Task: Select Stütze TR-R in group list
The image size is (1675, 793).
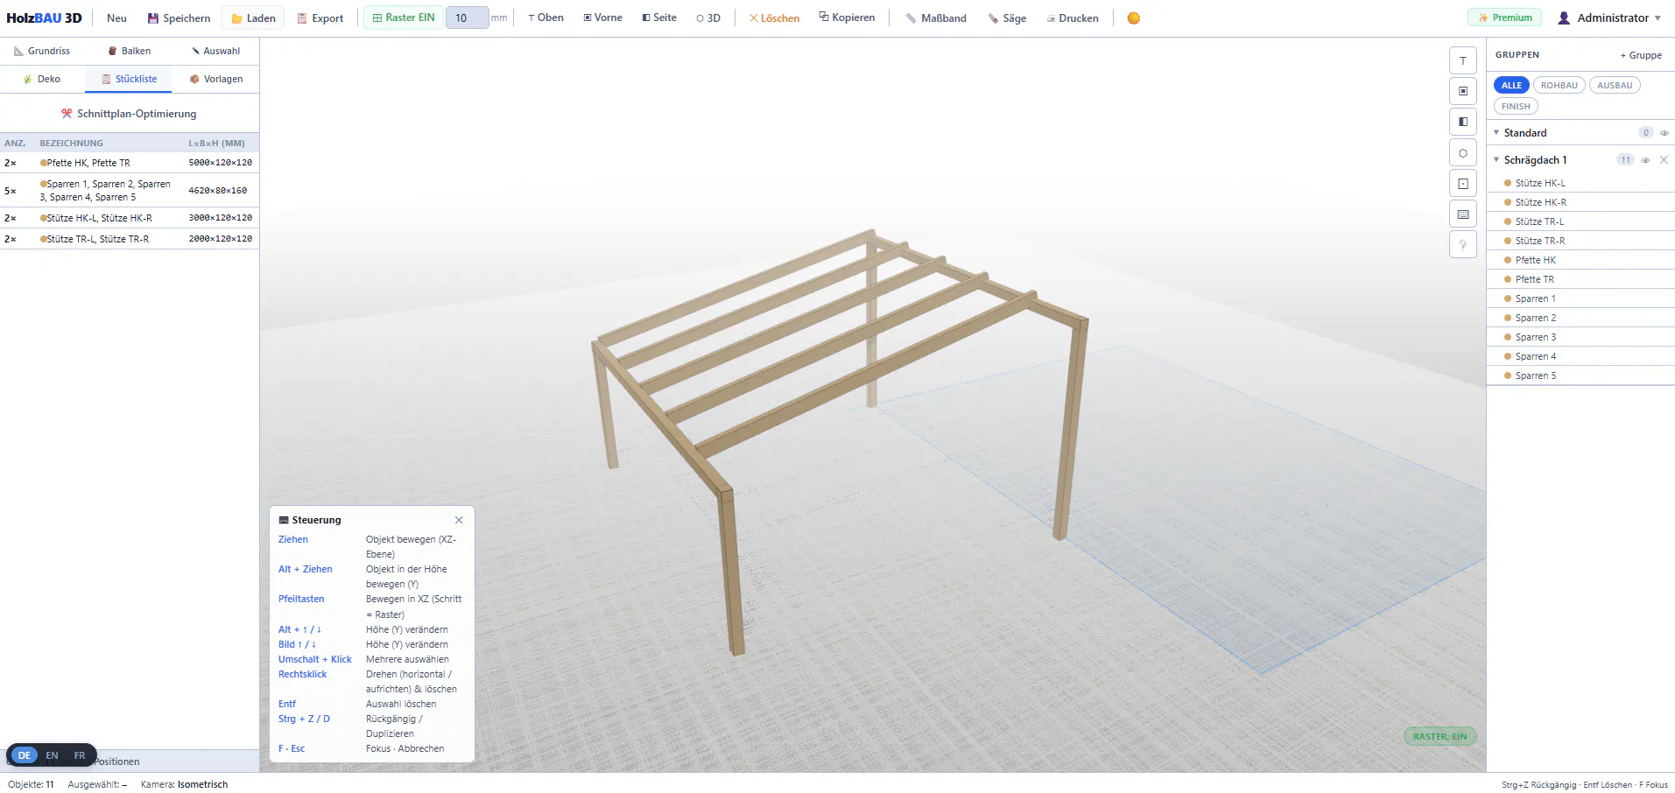Action: (x=1580, y=241)
